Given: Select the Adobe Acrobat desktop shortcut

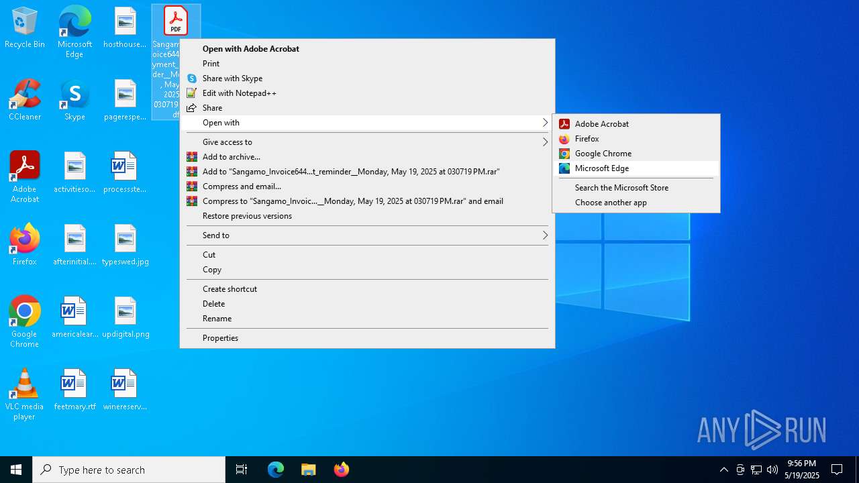Looking at the screenshot, I should pyautogui.click(x=25, y=177).
